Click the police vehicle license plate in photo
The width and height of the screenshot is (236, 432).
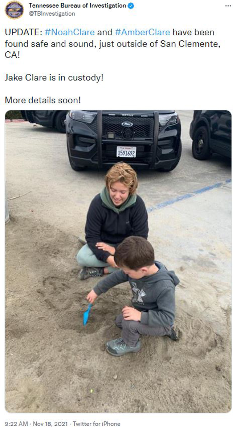[x=126, y=152]
